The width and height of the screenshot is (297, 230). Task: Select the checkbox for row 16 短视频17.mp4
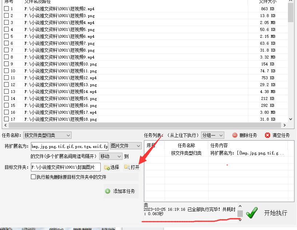click(7, 112)
